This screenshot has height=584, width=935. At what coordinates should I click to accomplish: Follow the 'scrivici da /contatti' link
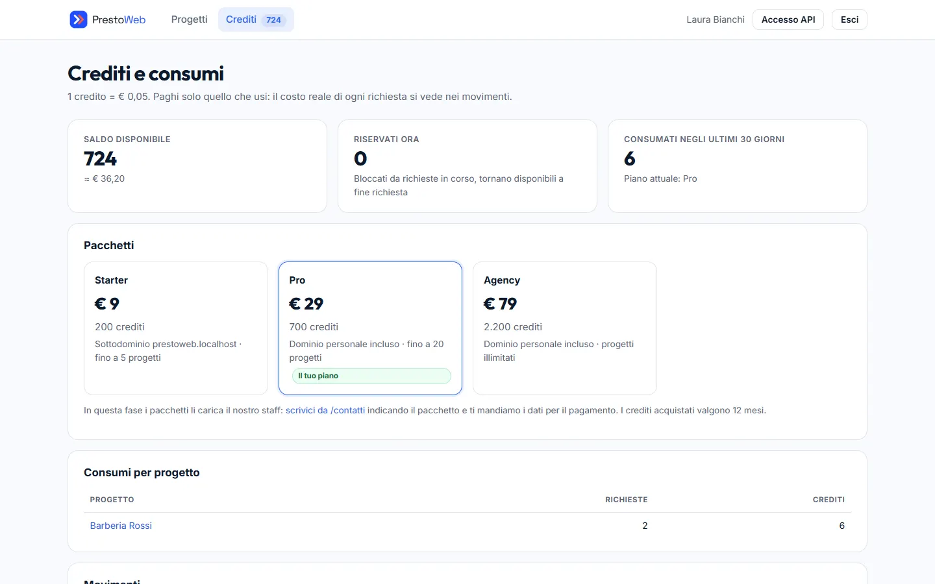coord(325,410)
